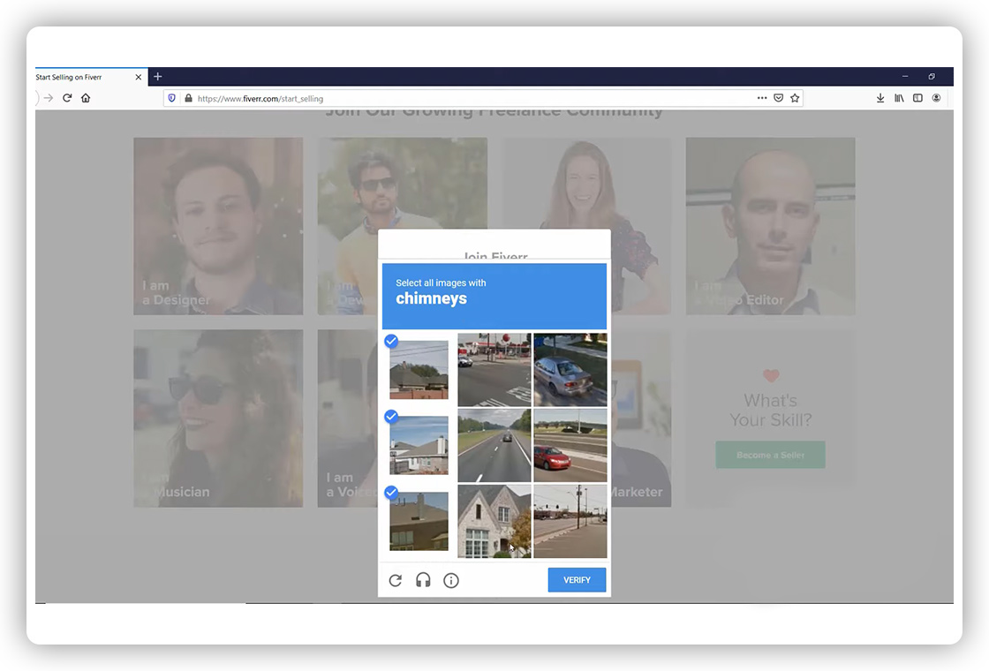Click the padlock site security icon
This screenshot has height=671, width=989.
188,98
